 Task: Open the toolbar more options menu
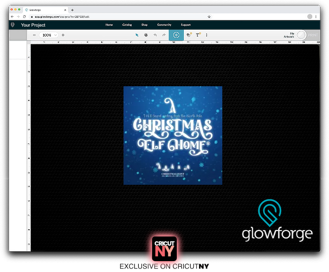coord(206,35)
